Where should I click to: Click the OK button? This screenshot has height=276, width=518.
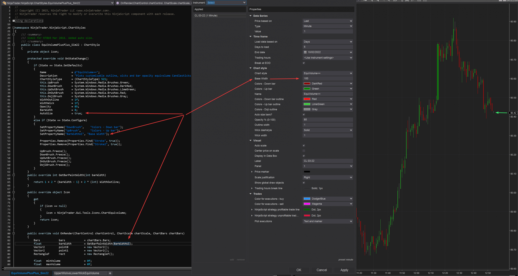299,270
